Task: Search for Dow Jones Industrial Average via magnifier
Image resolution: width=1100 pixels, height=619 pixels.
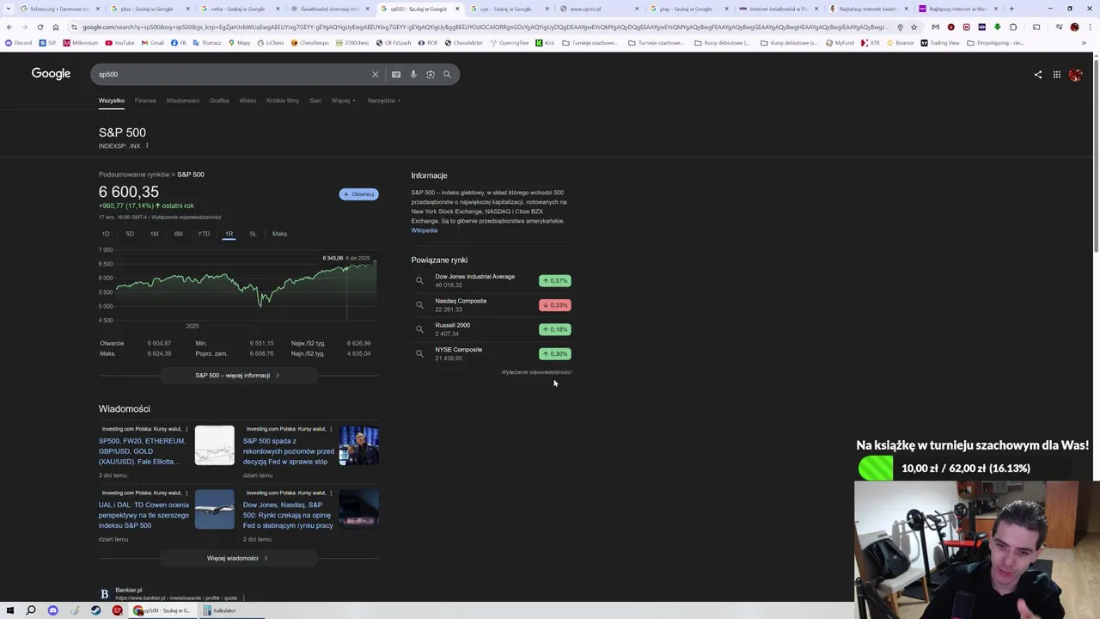Action: pos(419,280)
